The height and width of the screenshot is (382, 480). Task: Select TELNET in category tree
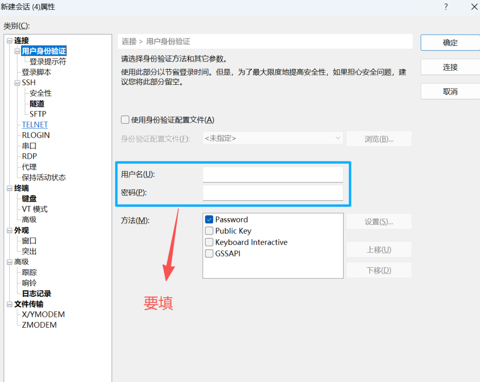pyautogui.click(x=35, y=125)
